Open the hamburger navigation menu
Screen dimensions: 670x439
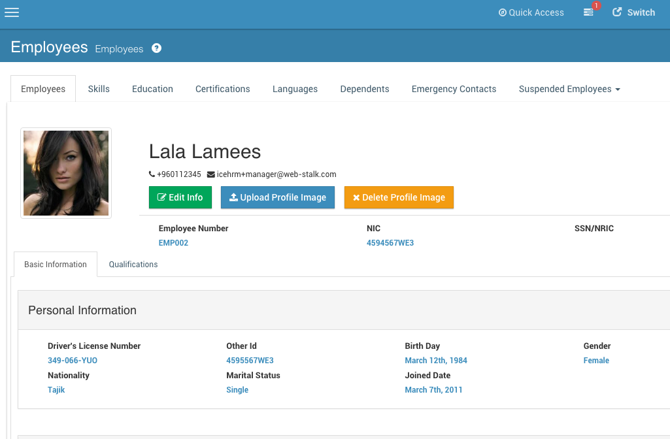tap(12, 12)
